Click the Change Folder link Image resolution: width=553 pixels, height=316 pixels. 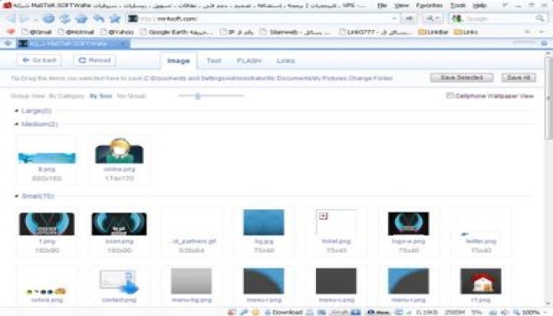pyautogui.click(x=371, y=78)
